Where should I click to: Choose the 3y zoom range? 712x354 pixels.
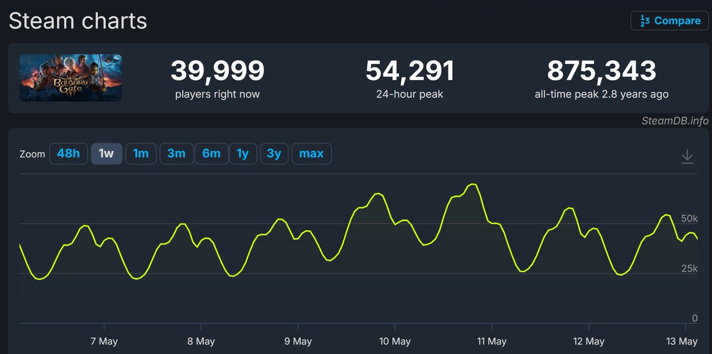274,154
